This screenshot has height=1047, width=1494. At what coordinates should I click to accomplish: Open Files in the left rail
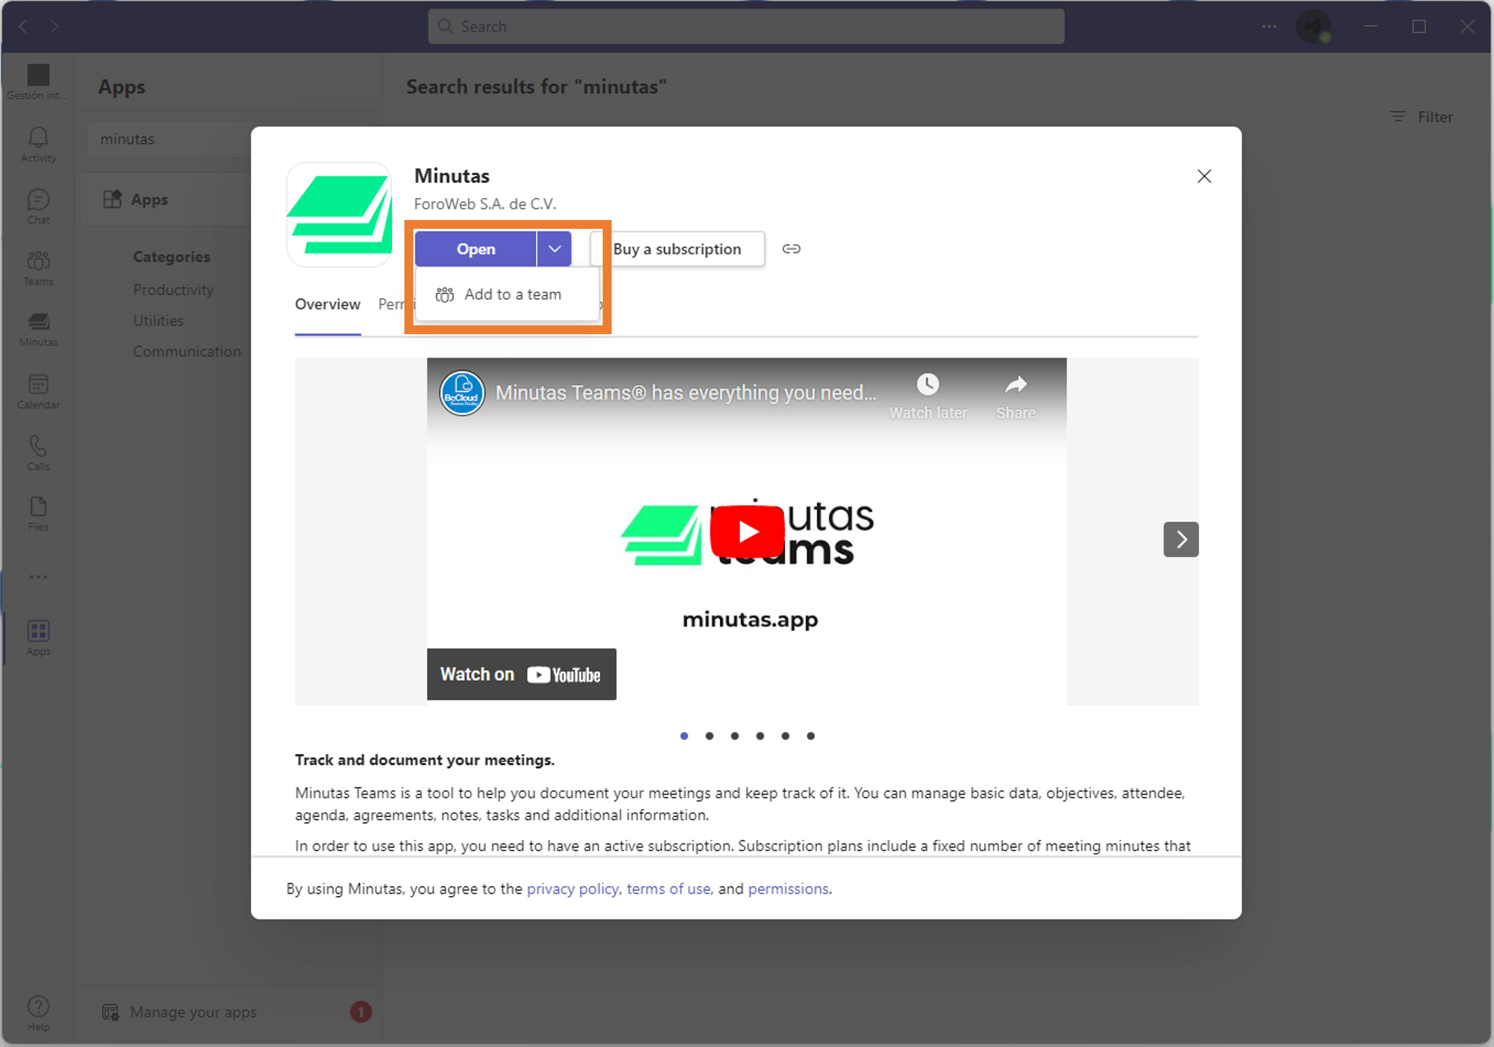[x=38, y=514]
